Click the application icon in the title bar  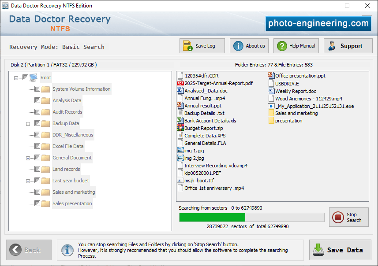pyautogui.click(x=5, y=6)
